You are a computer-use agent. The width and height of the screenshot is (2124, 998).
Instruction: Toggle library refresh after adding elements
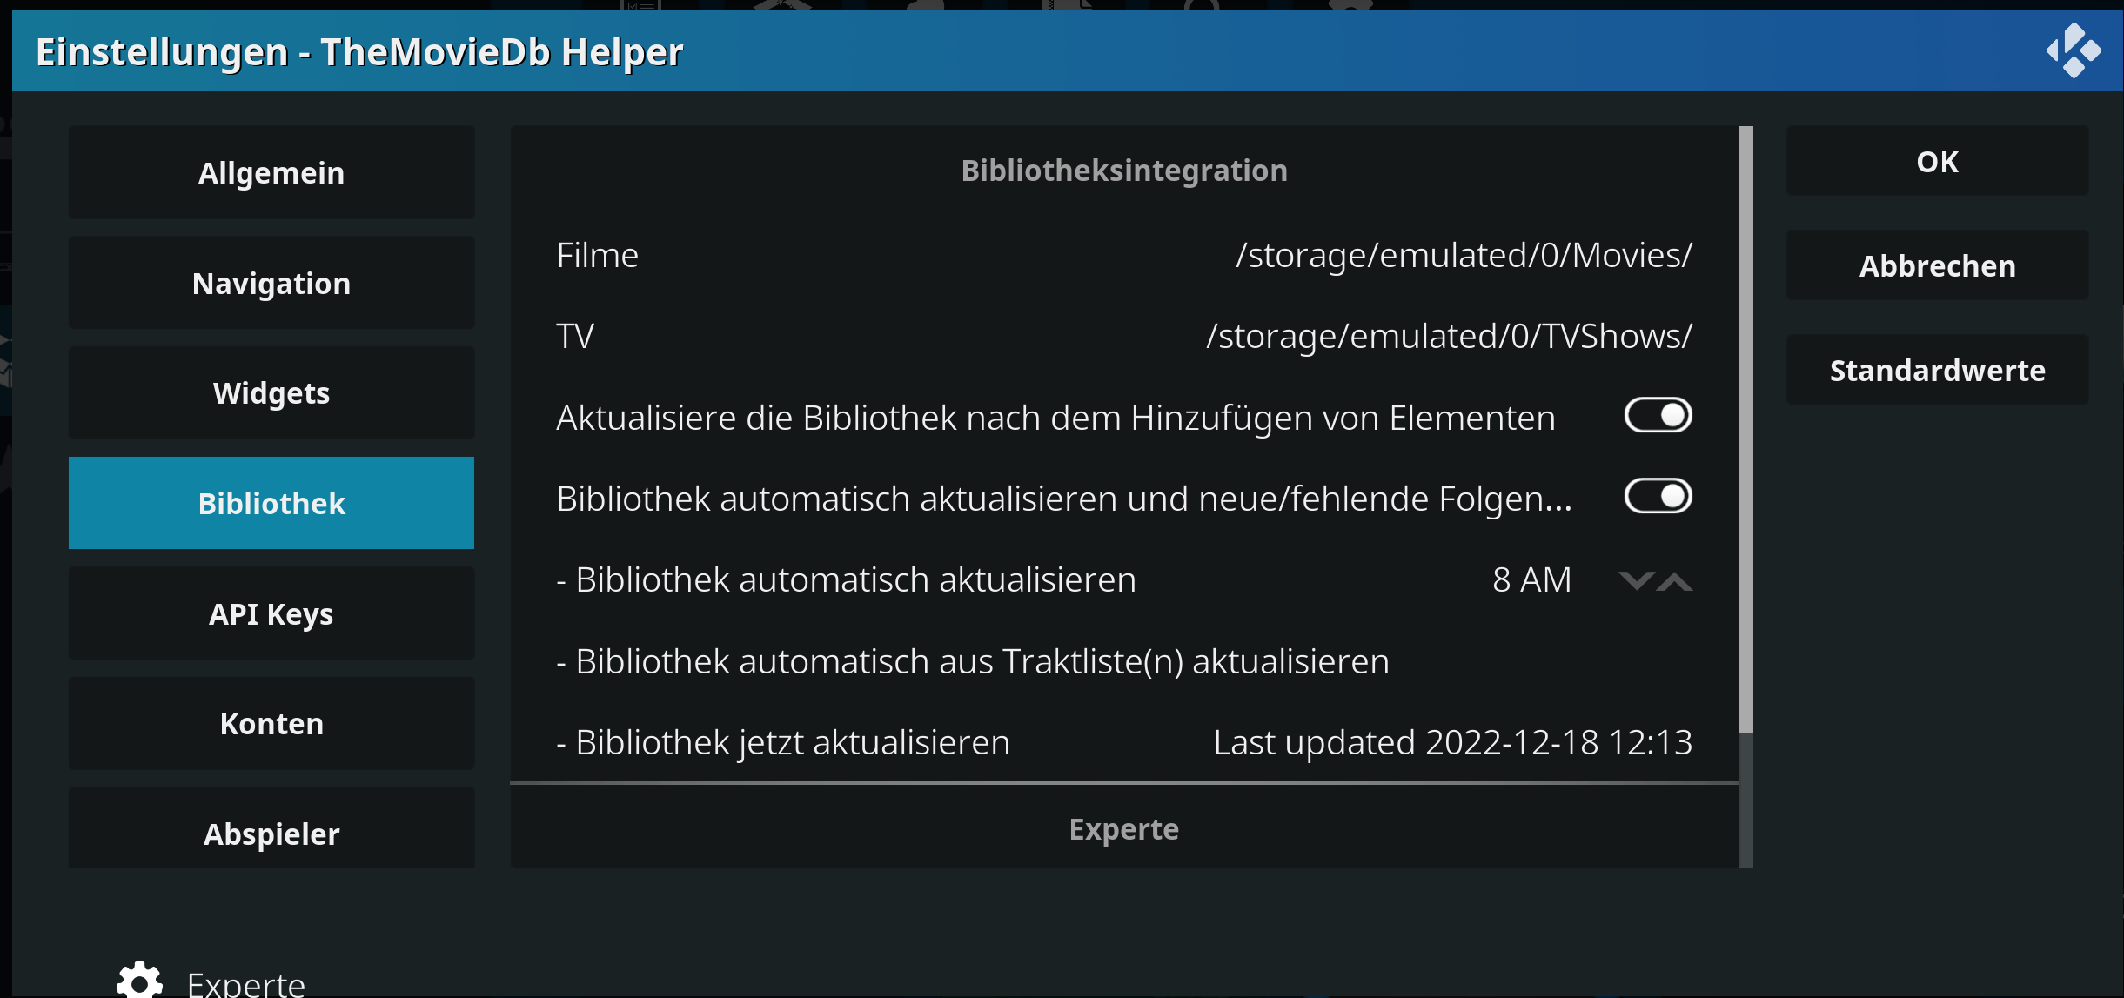pos(1658,415)
